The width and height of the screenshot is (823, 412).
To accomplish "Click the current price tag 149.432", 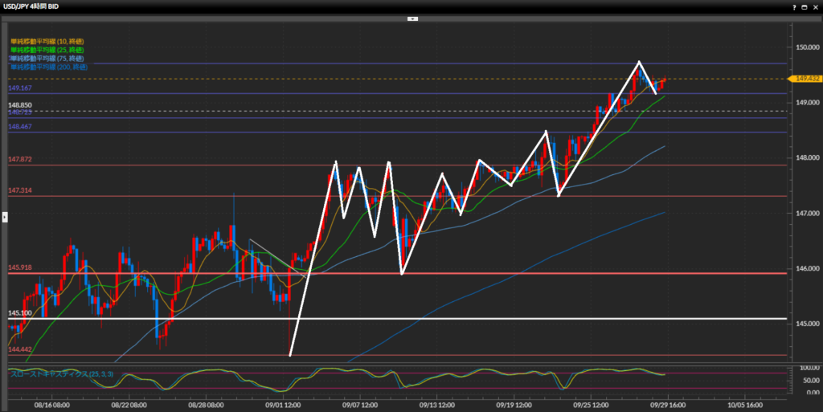I will (x=805, y=79).
